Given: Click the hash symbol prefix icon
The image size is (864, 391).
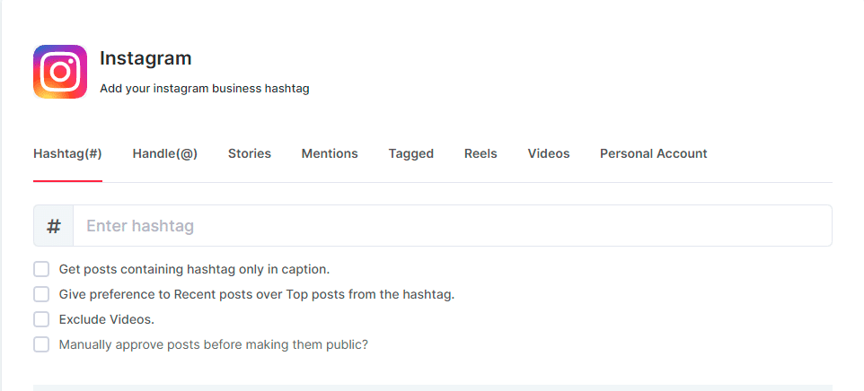Looking at the screenshot, I should (x=54, y=226).
